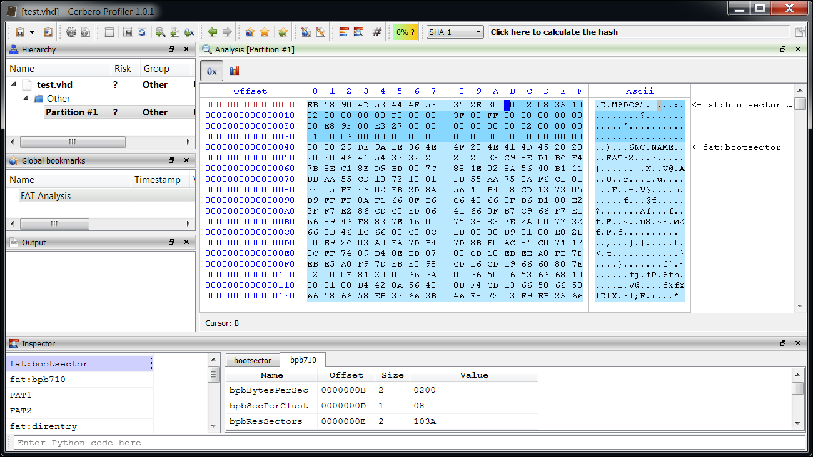The width and height of the screenshot is (813, 457).
Task: Click the layout-bars-with-magnifier toolbar icon
Action: pos(358,32)
